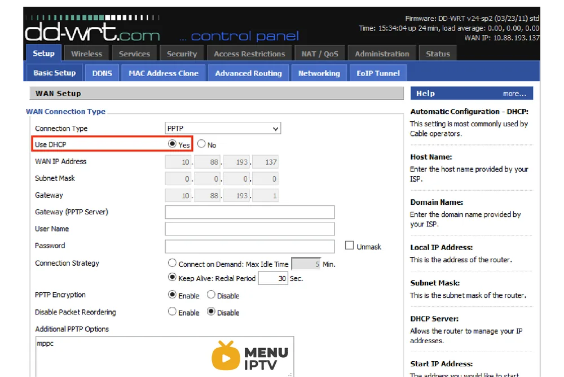Click the Connection Strategy label

pos(67,263)
